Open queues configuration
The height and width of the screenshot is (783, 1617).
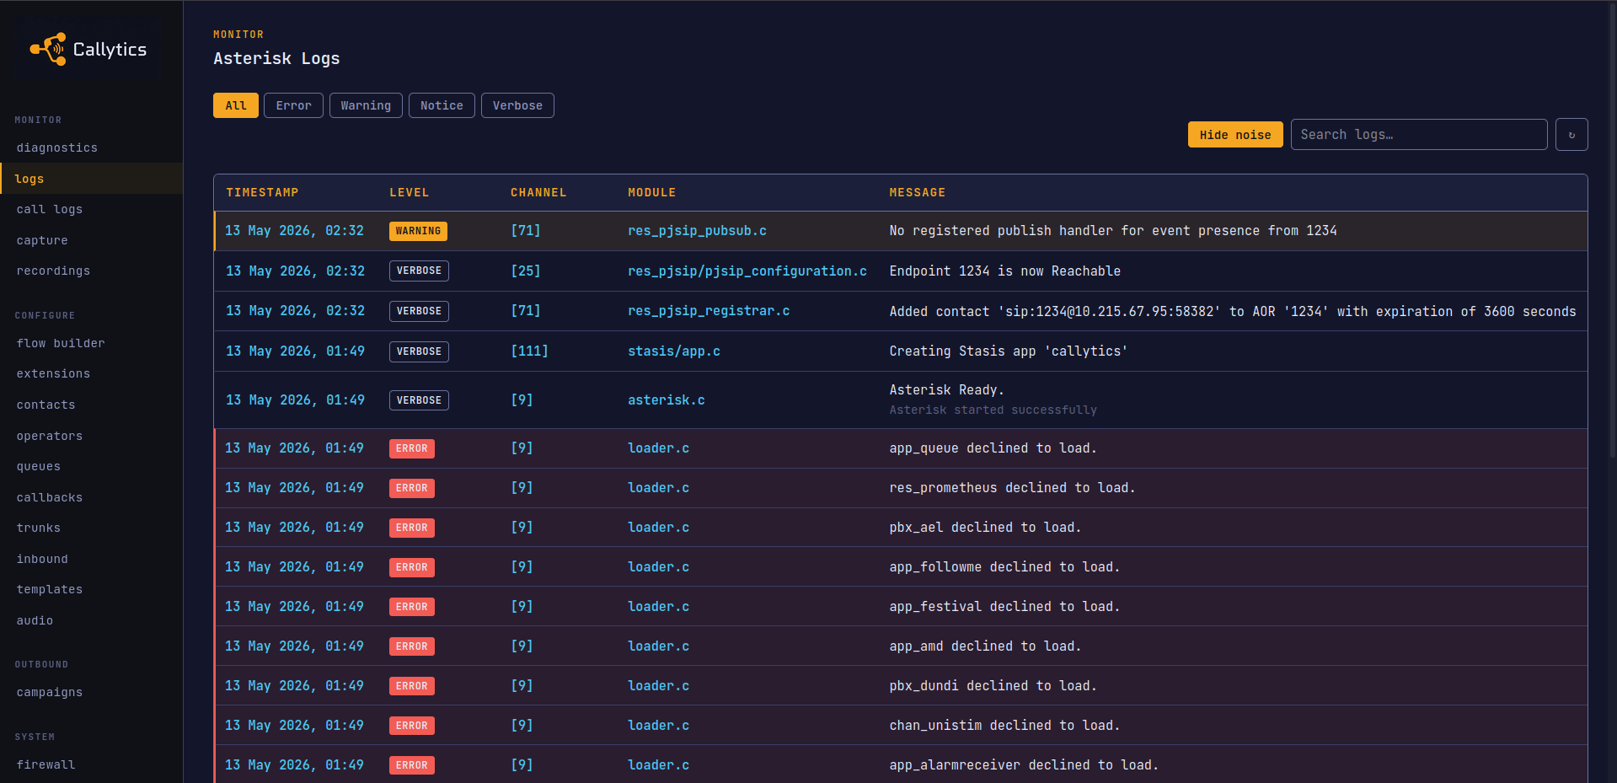click(x=91, y=466)
